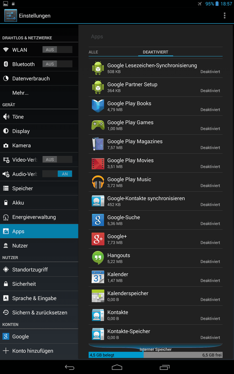Select Apps in the settings sidebar

coord(39,231)
